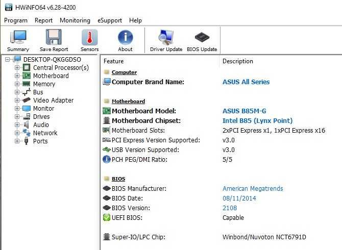Click the UEFI BIOS Capable value

tap(233, 217)
